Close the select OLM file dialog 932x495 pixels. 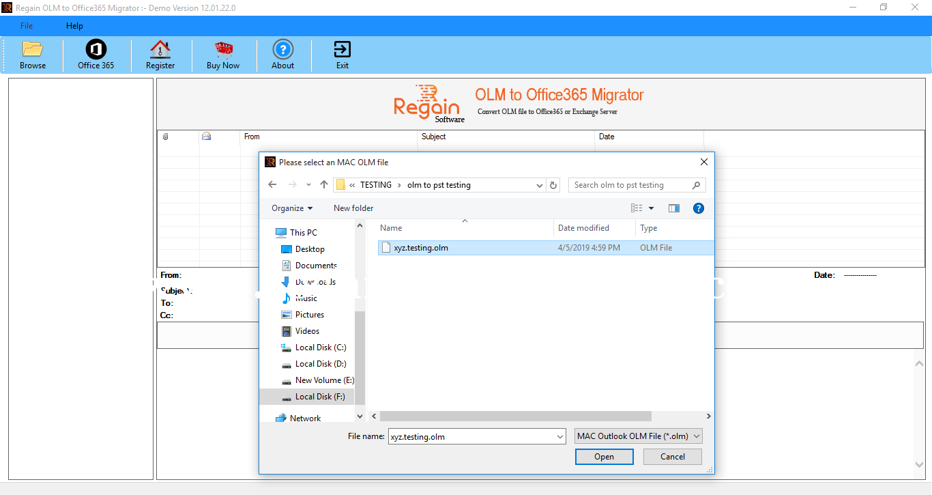[704, 162]
